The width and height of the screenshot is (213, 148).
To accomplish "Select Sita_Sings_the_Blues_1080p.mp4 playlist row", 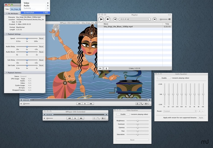I will pos(134,26).
